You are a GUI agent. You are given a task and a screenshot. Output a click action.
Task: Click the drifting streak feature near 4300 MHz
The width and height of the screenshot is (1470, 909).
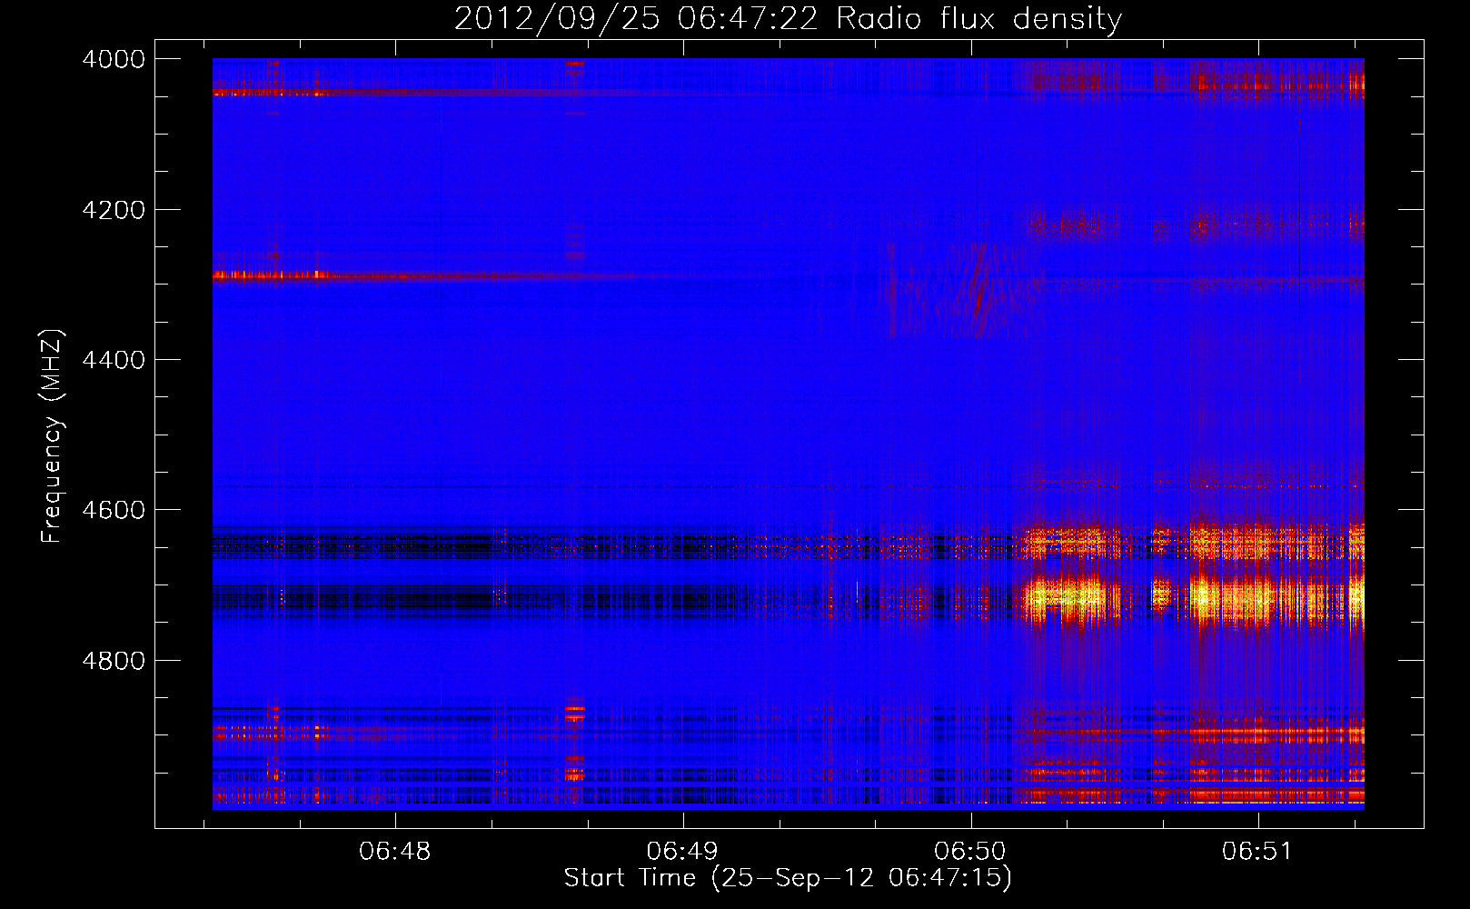[x=978, y=282]
